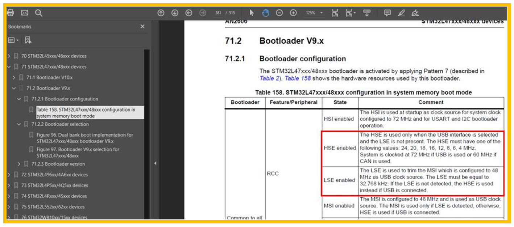Open the find text magnifier tool
Viewport: 514px width, 227px height.
(39, 13)
